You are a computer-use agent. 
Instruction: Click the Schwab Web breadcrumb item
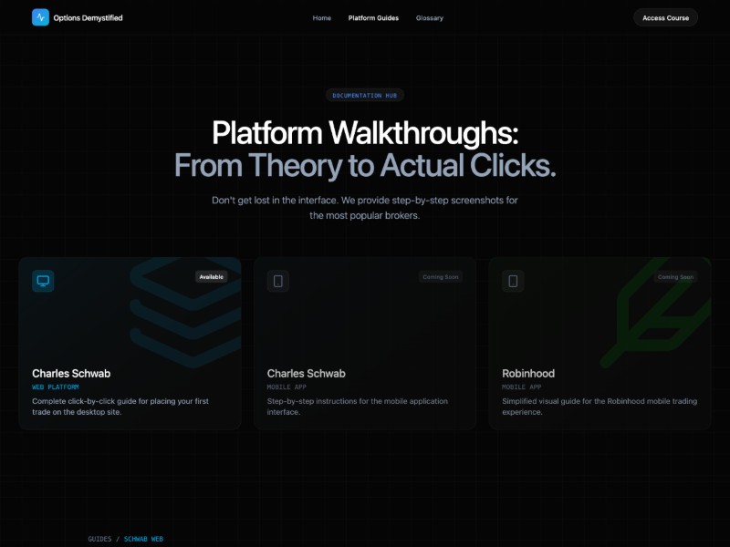143,539
